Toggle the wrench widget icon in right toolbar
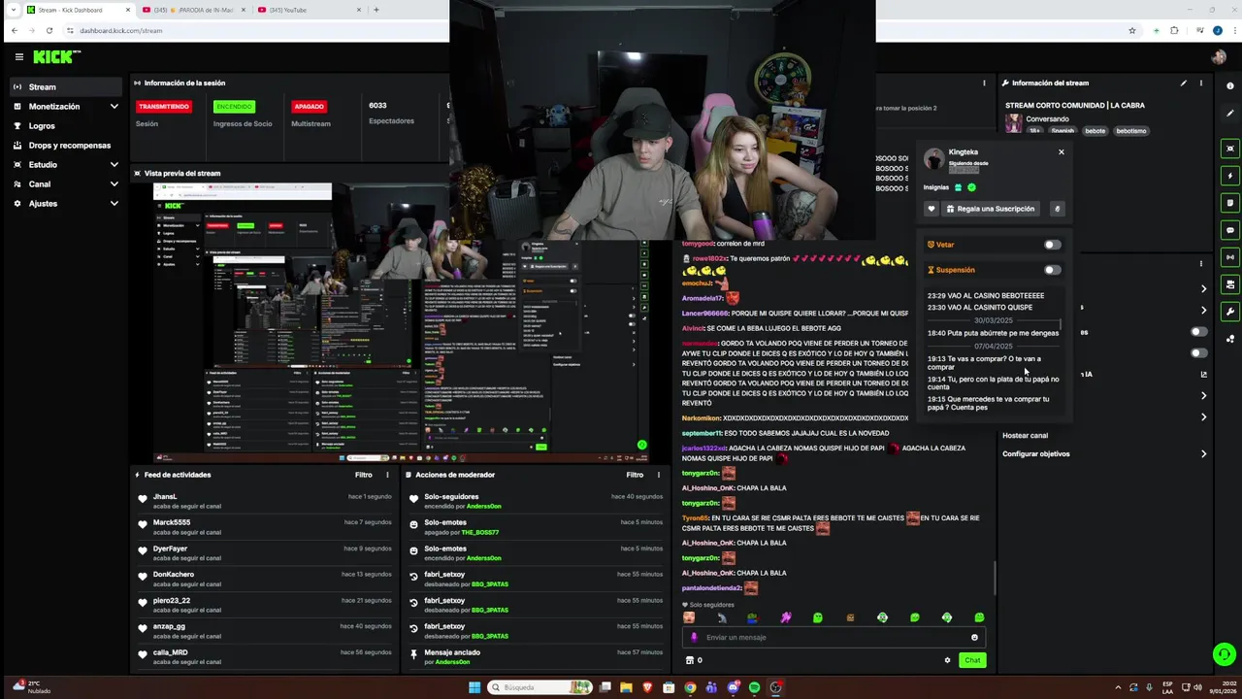The image size is (1242, 699). (x=1230, y=312)
